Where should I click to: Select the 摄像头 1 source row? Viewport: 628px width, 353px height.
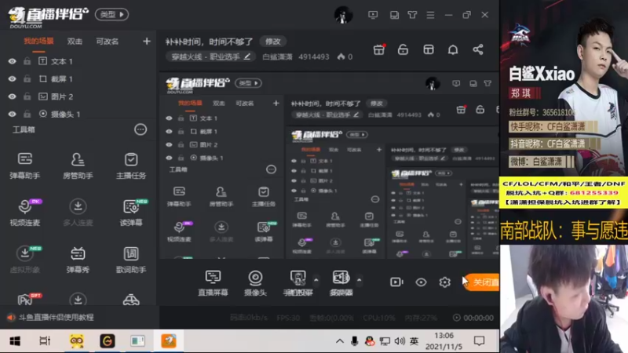click(78, 114)
